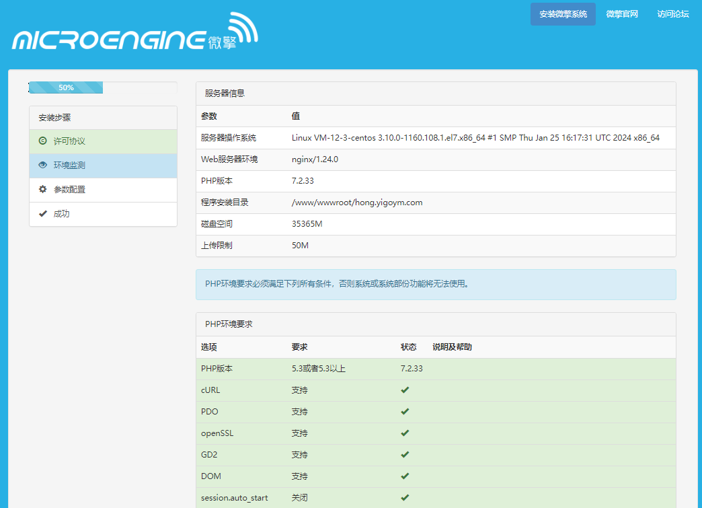Click the checkmark icon beside 成功

tap(43, 214)
